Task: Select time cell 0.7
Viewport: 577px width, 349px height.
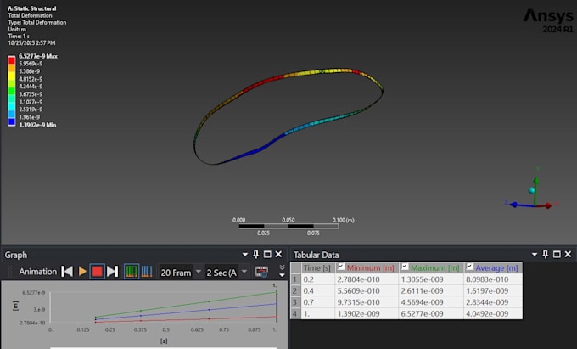Action: [x=318, y=302]
